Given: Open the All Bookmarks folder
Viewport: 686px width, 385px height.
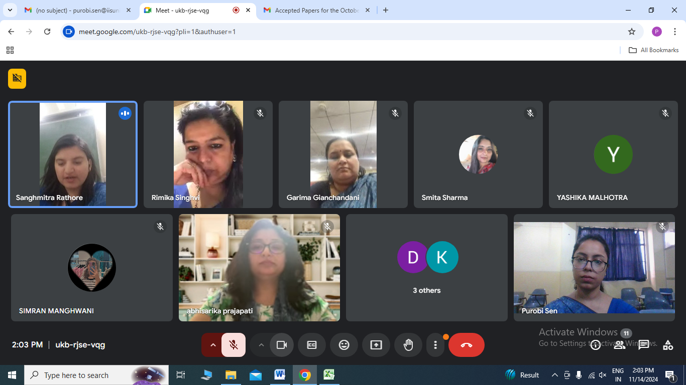Looking at the screenshot, I should (654, 50).
